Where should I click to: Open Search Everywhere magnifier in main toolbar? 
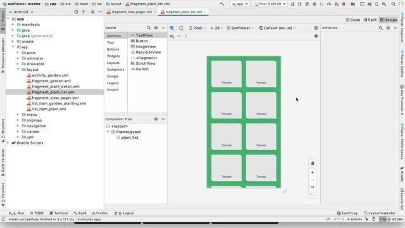[394, 4]
